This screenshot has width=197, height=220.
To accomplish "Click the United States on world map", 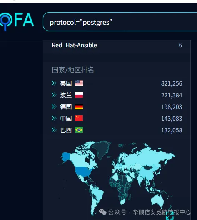I will [83, 172].
